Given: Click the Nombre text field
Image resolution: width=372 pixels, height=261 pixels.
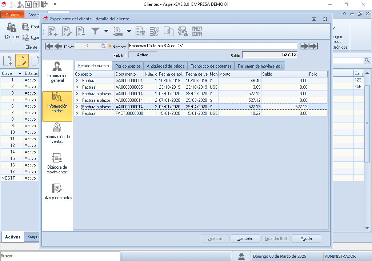Looking at the screenshot, I should click(212, 46).
